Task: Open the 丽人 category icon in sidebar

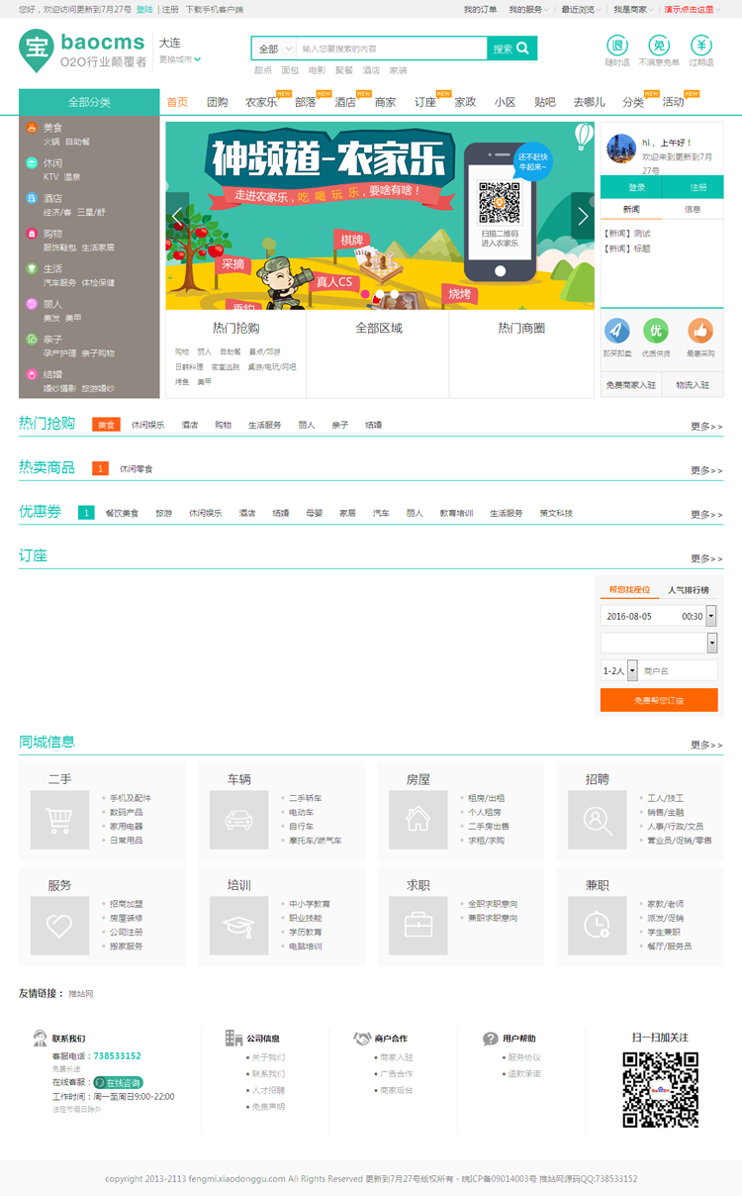Action: tap(32, 304)
